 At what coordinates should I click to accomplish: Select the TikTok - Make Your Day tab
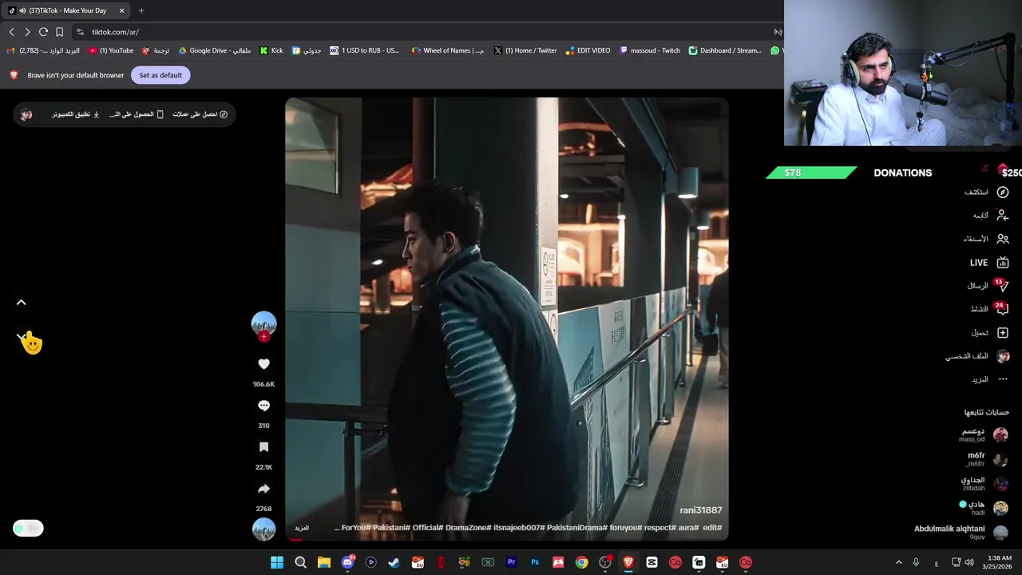(x=67, y=10)
